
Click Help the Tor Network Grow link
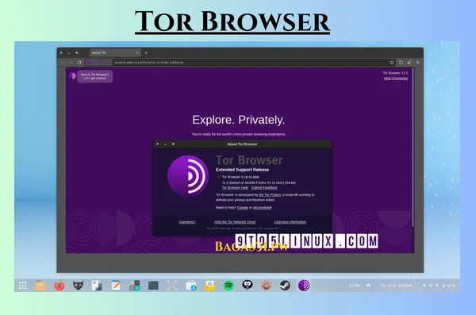[x=235, y=222]
